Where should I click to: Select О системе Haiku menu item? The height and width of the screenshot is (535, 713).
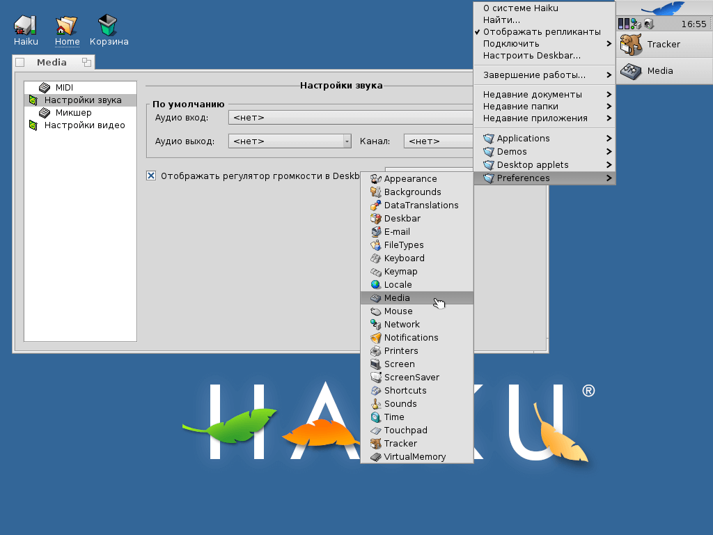(544, 8)
